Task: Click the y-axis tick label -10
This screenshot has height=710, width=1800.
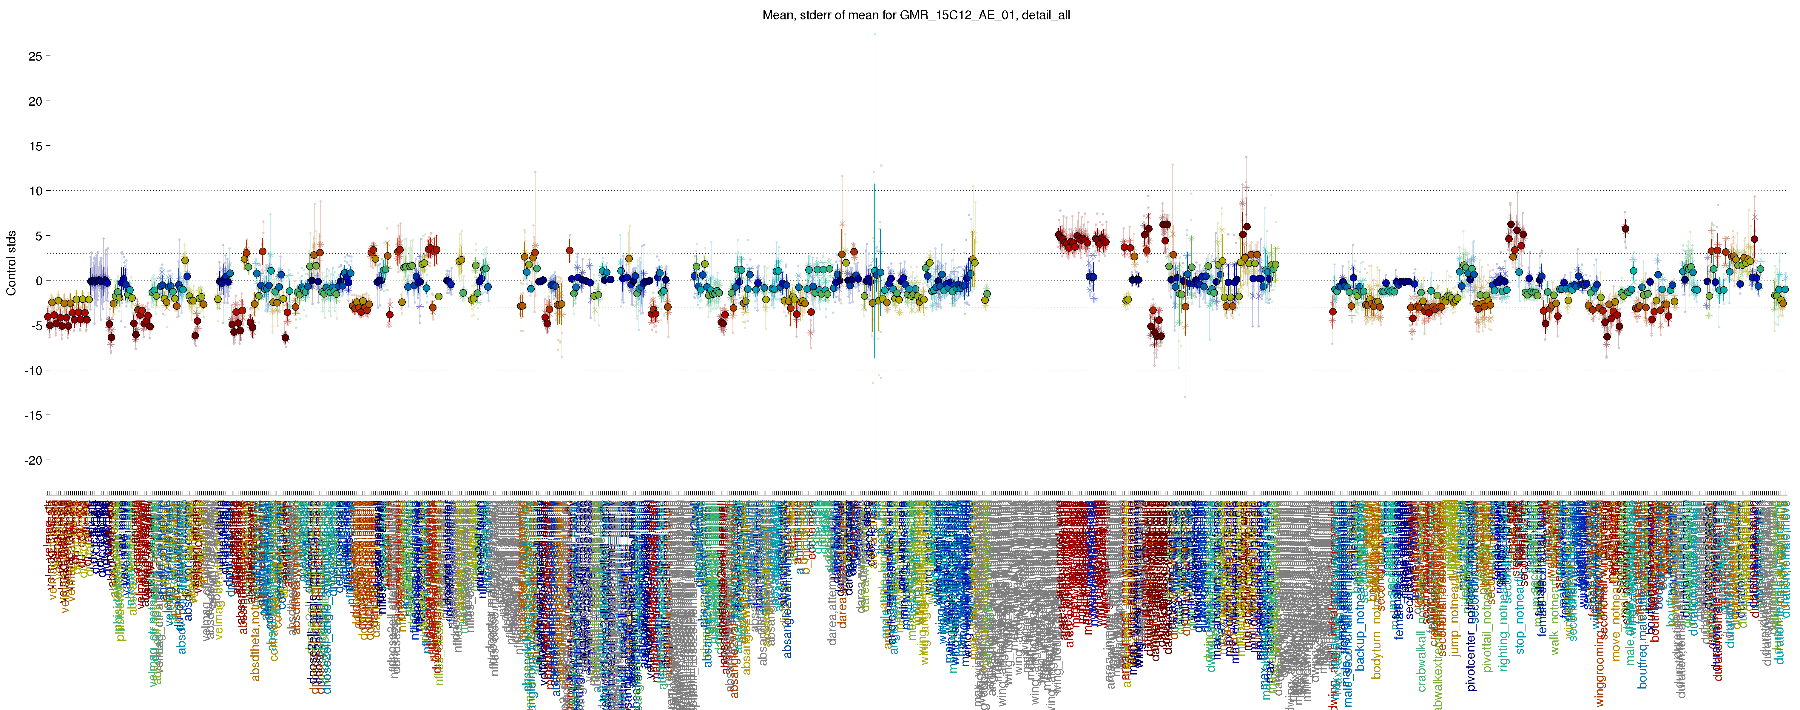Action: pyautogui.click(x=33, y=370)
